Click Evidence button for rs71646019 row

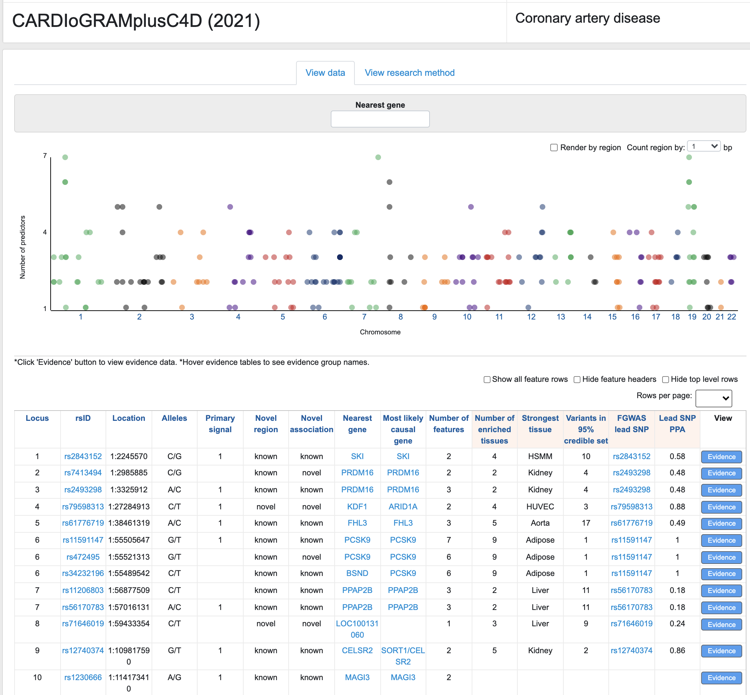(x=721, y=625)
